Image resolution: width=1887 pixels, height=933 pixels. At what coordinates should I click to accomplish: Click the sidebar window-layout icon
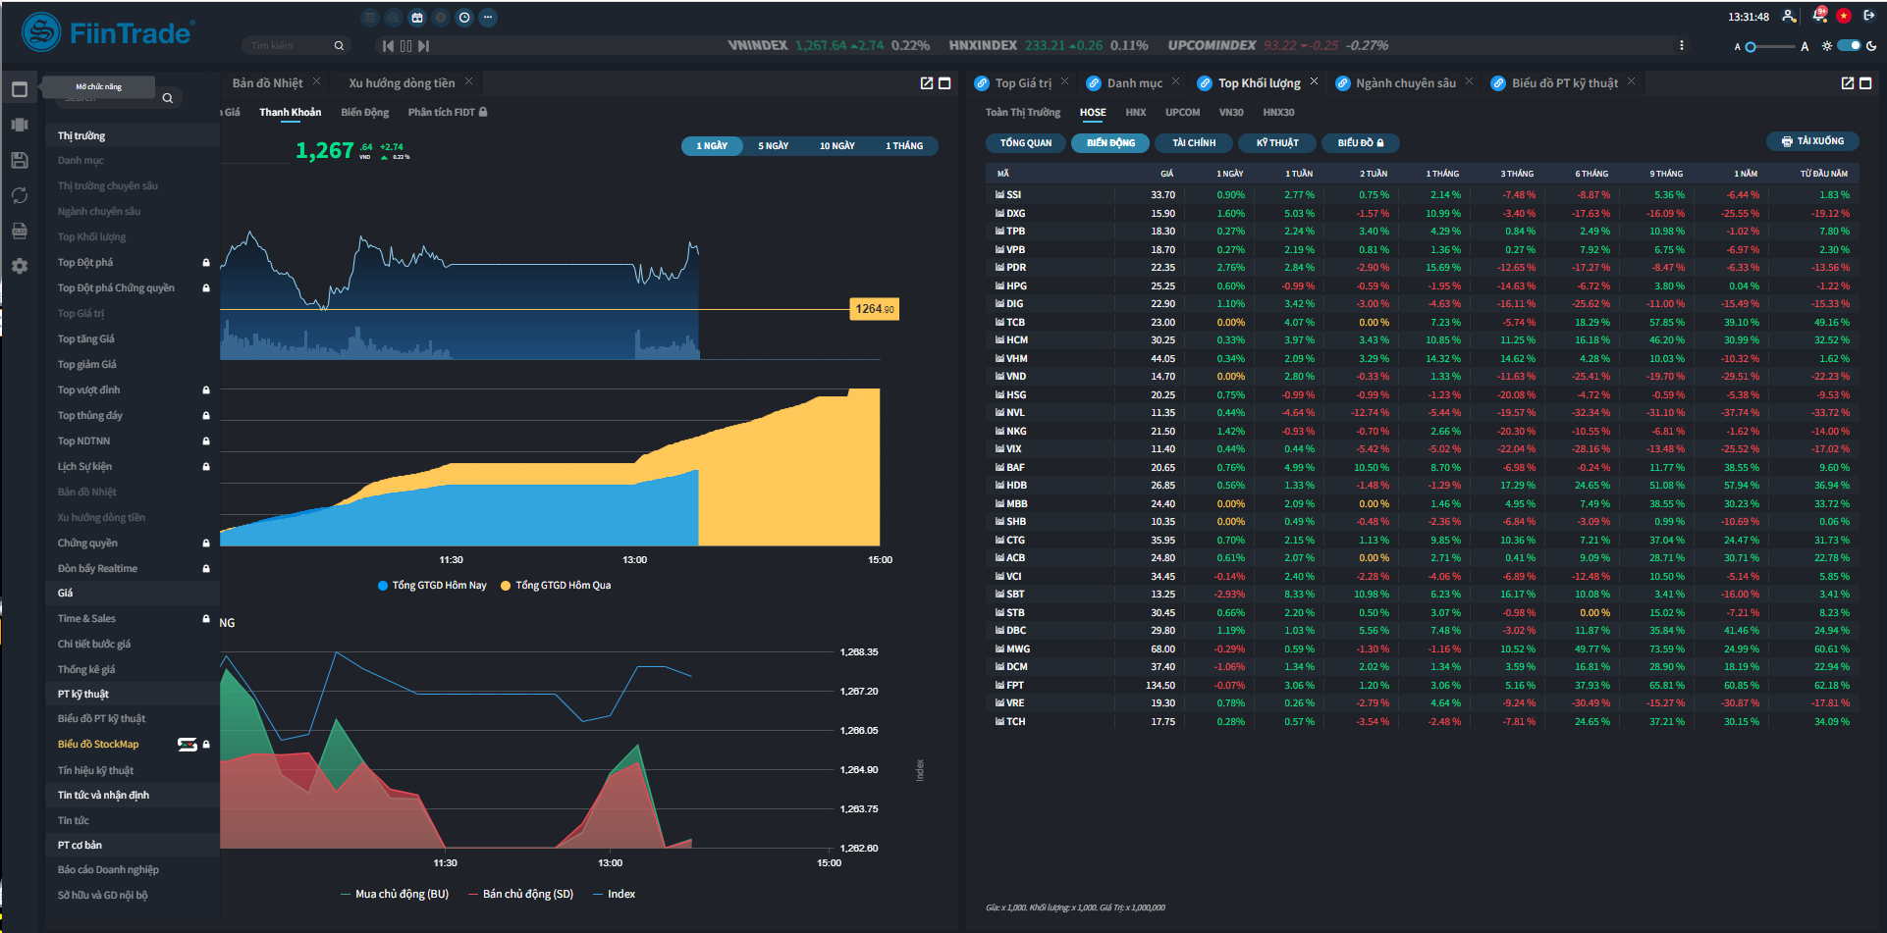pyautogui.click(x=20, y=89)
